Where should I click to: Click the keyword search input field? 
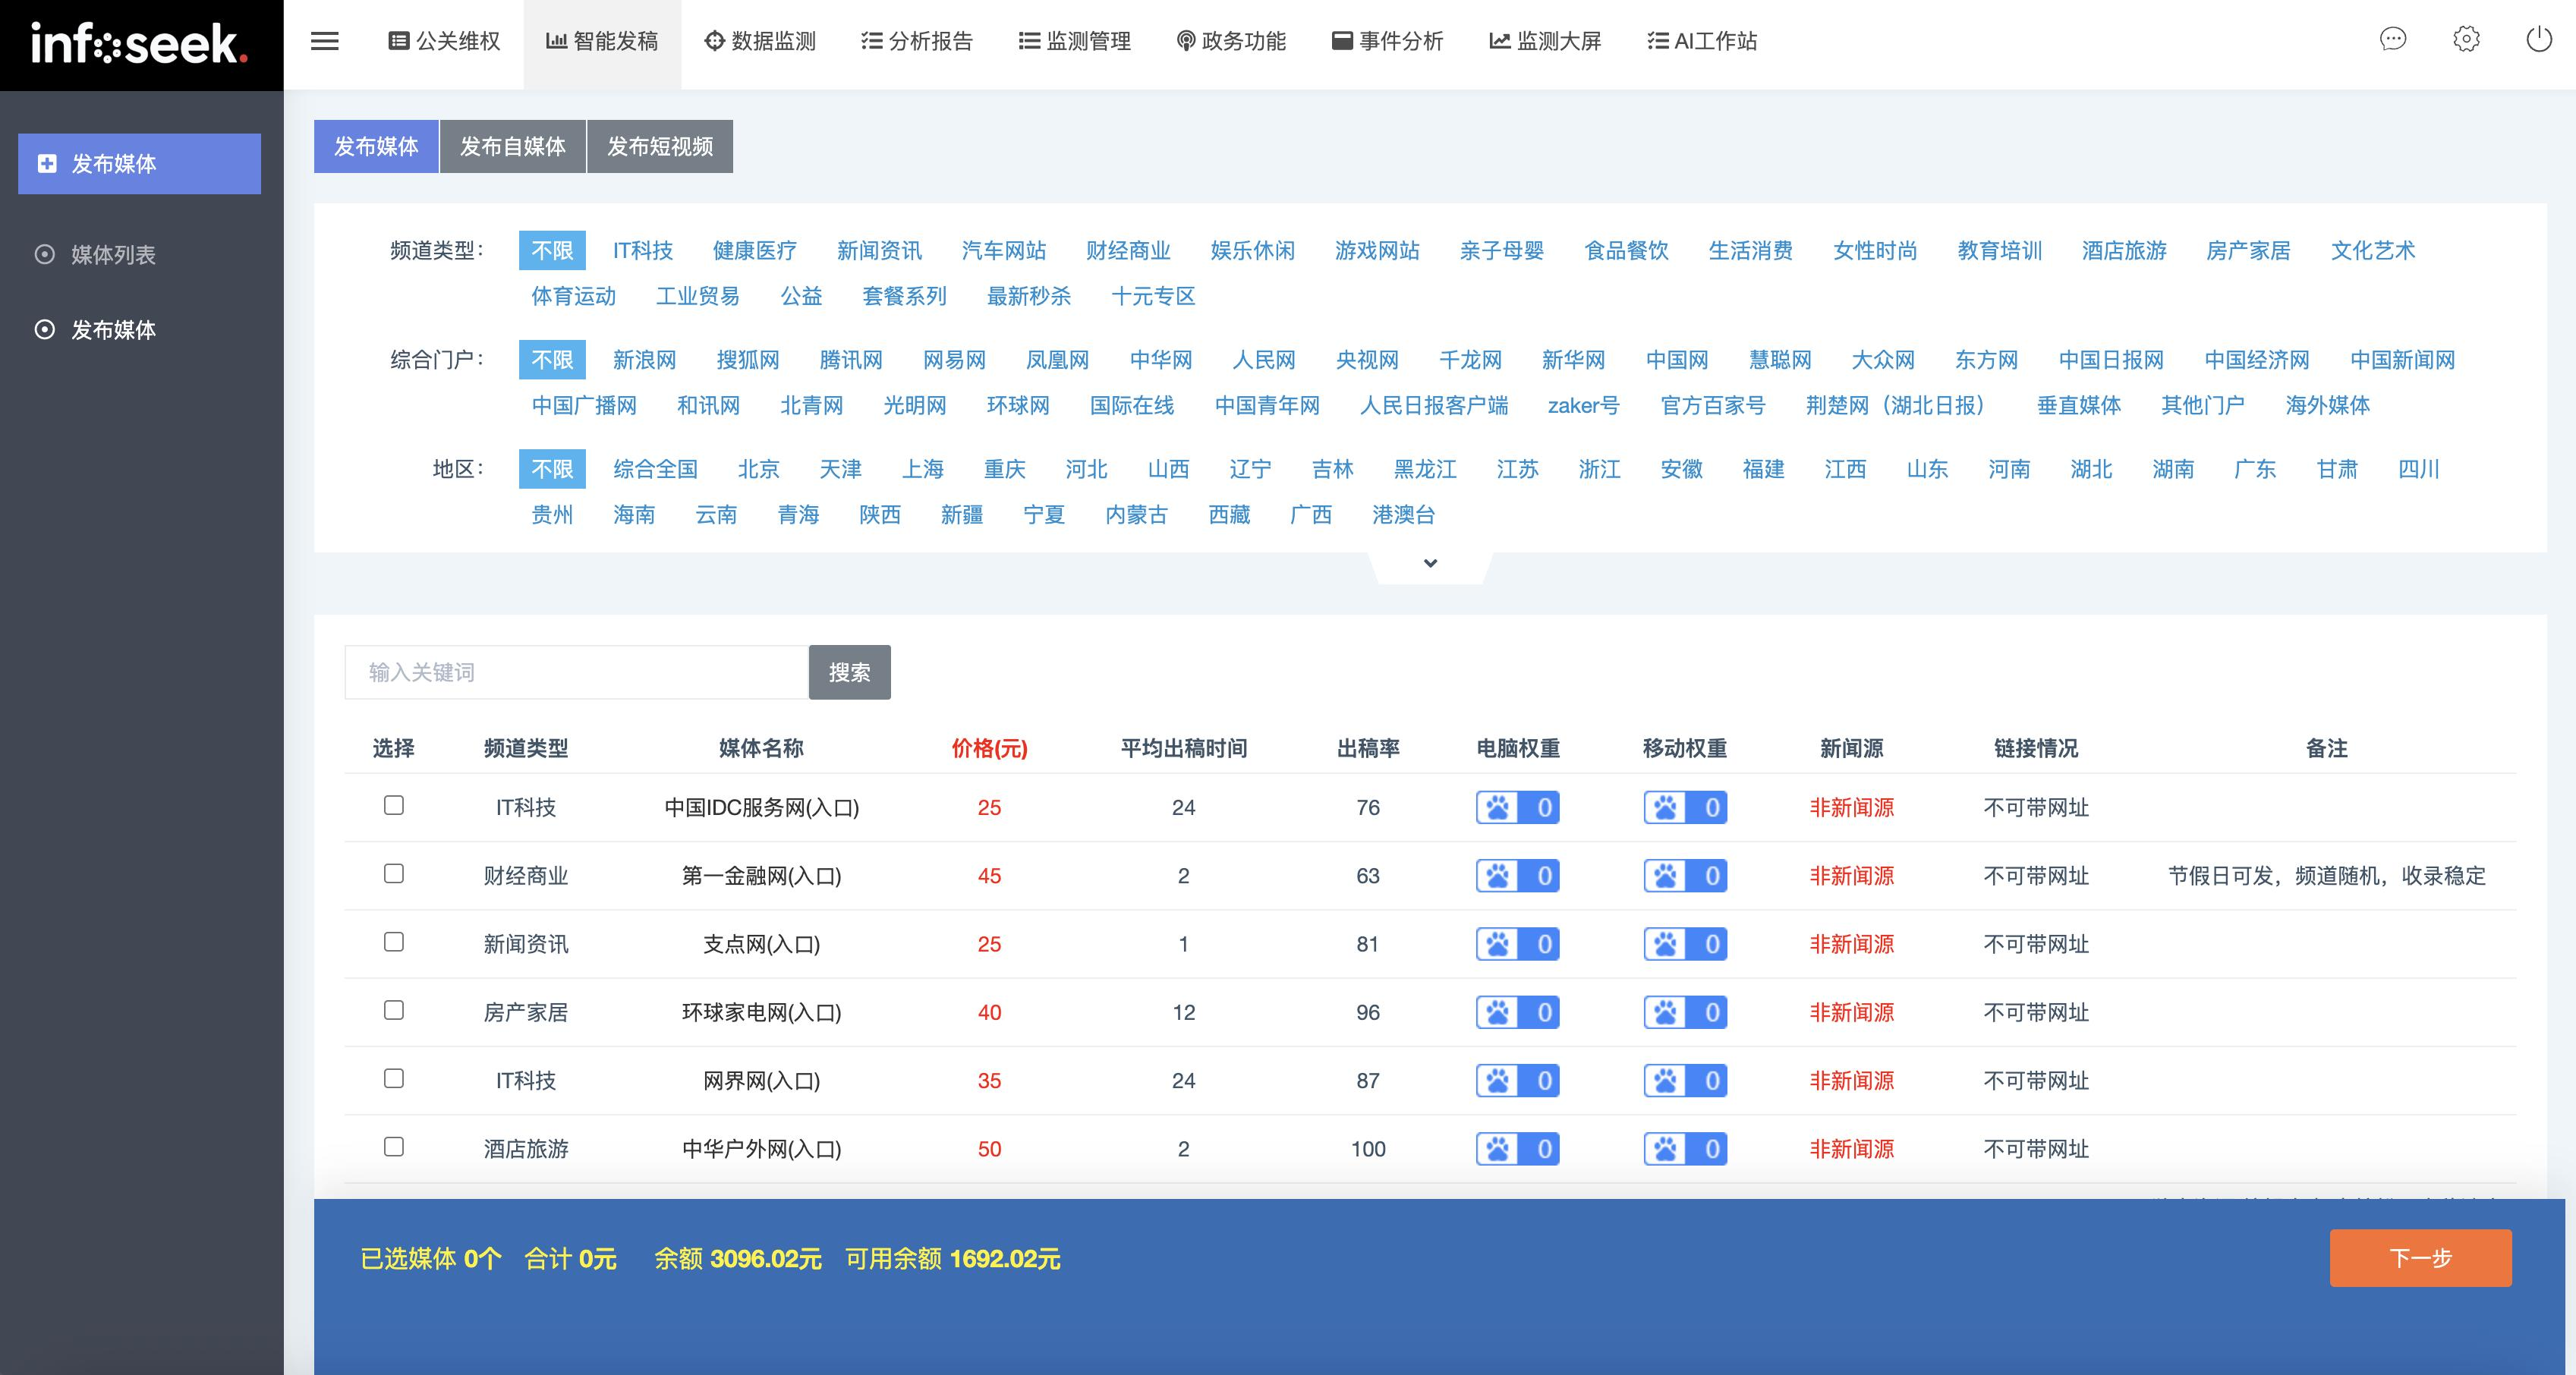pyautogui.click(x=575, y=672)
